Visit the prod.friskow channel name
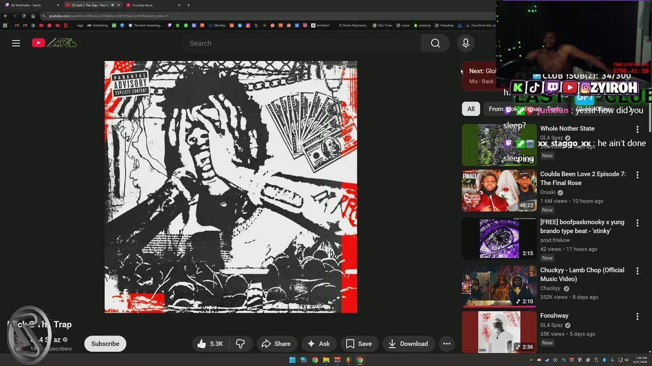Viewport: 652px width, 366px height. [555, 240]
